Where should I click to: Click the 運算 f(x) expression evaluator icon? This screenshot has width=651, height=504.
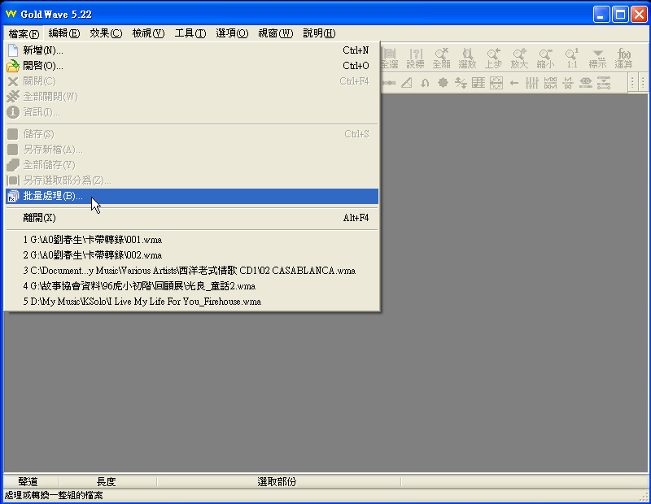point(624,57)
